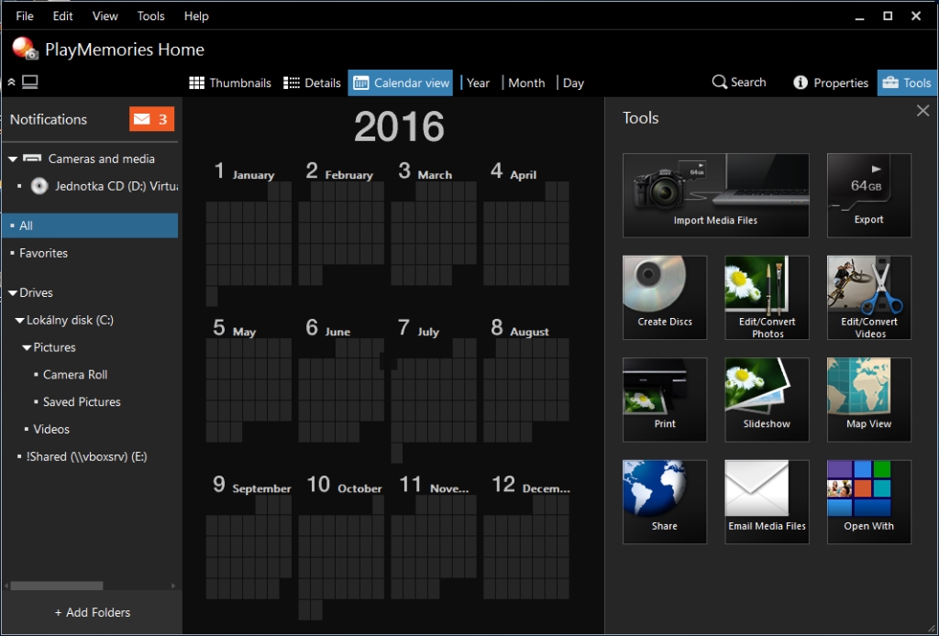Switch to Thumbnails view

pyautogui.click(x=230, y=82)
